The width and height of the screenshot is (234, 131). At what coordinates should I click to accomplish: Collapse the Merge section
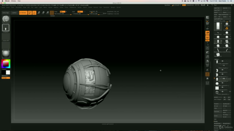click(x=216, y=121)
